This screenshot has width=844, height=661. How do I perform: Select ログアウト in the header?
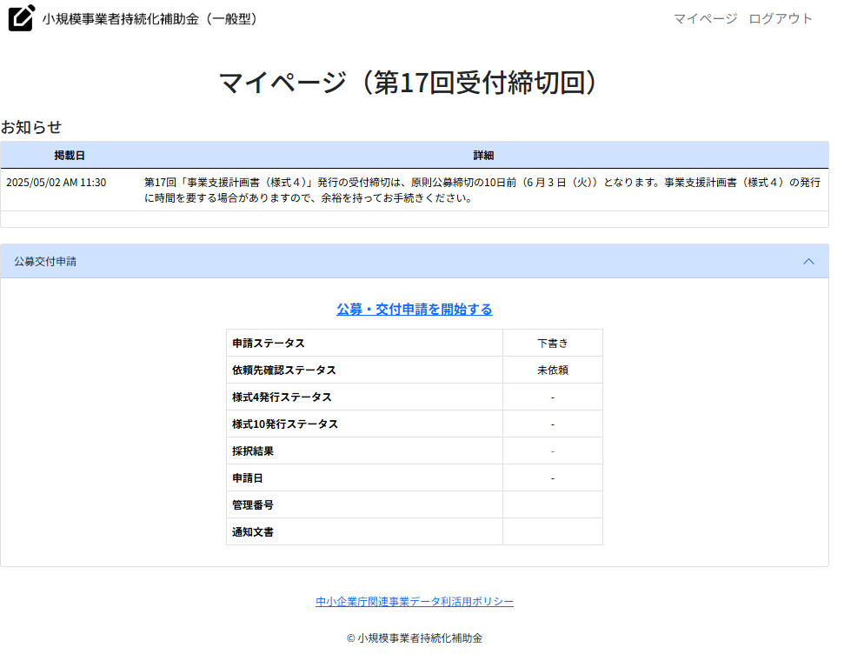click(781, 19)
